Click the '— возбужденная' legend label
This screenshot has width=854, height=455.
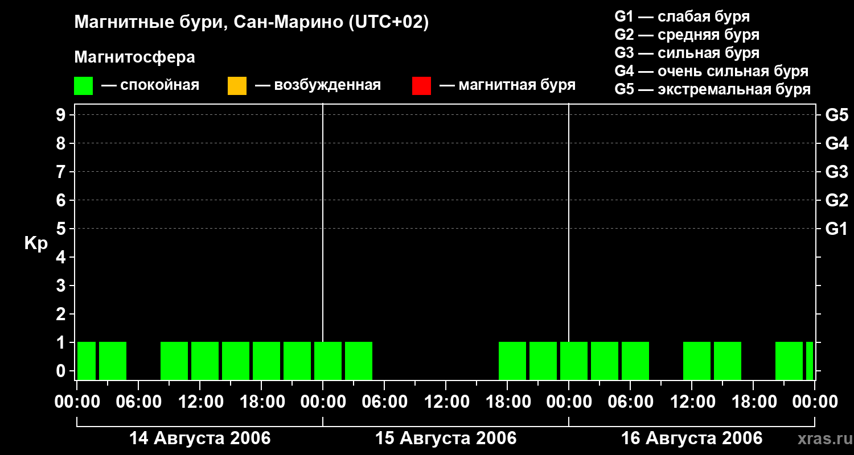tap(318, 85)
